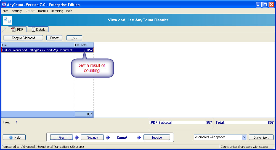Click the 857 column sum at table bottom

[84, 114]
